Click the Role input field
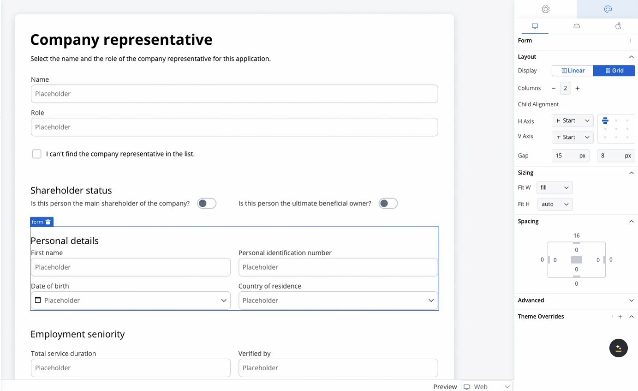The image size is (638, 391). pyautogui.click(x=234, y=127)
